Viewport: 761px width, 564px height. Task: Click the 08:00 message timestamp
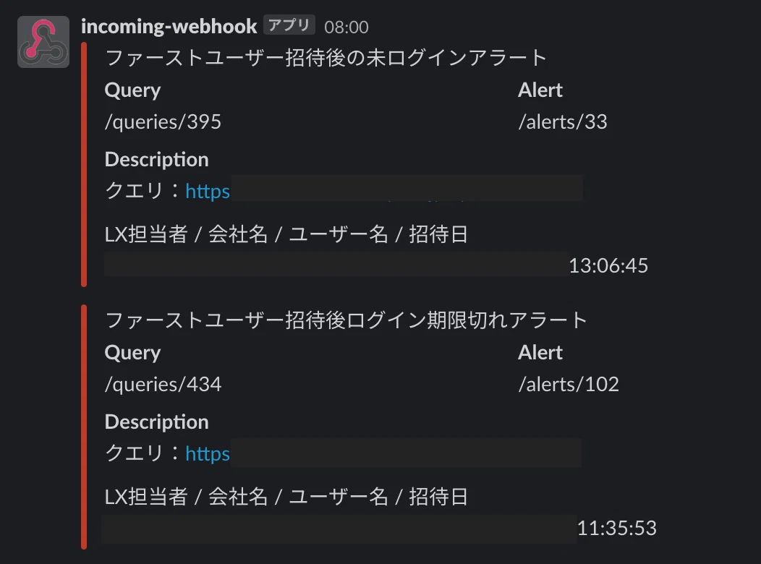346,27
